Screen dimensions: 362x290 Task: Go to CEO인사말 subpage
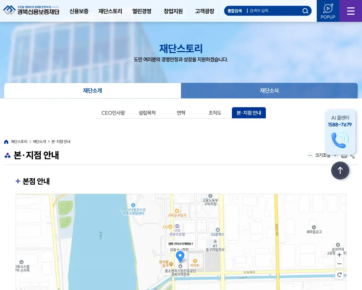pyautogui.click(x=113, y=113)
